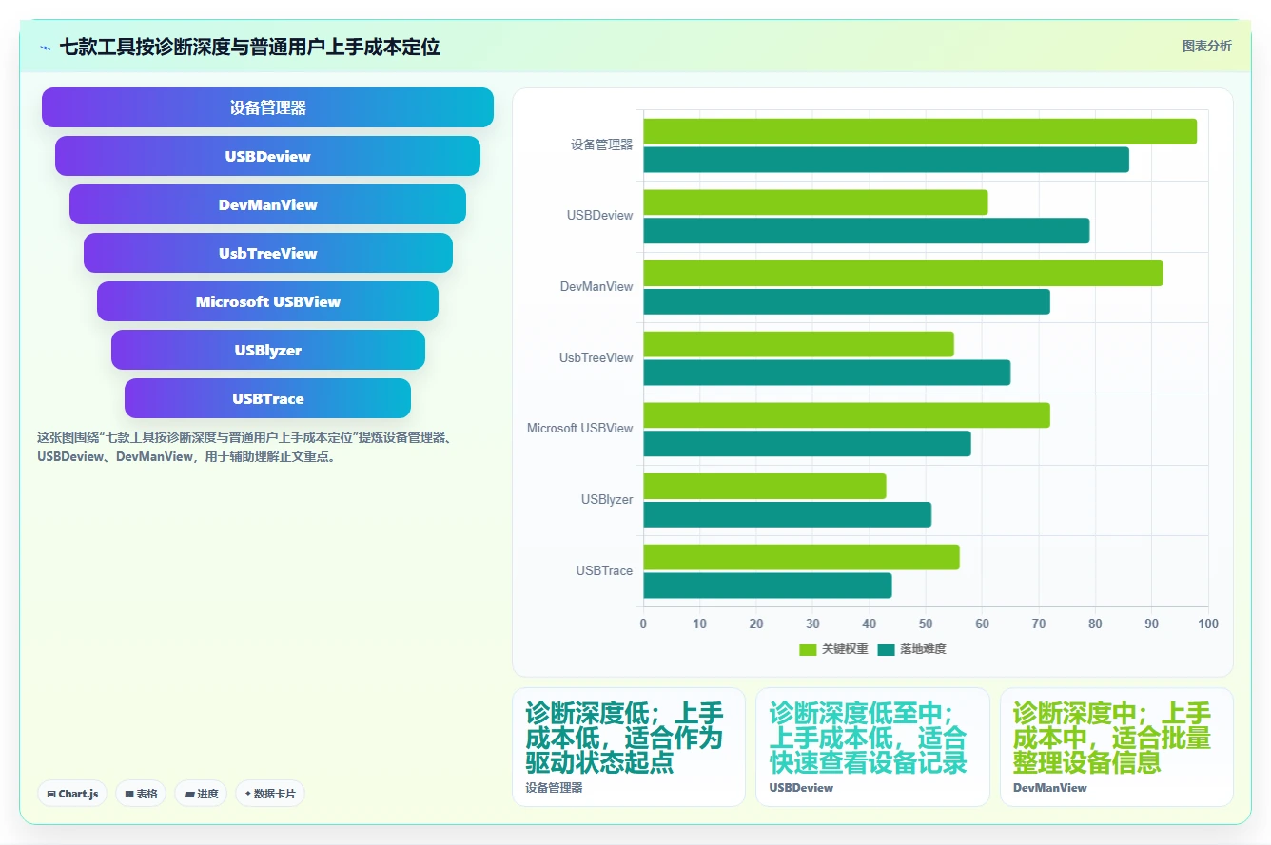
Task: Select the USBDeview funnel bar
Action: tap(267, 156)
